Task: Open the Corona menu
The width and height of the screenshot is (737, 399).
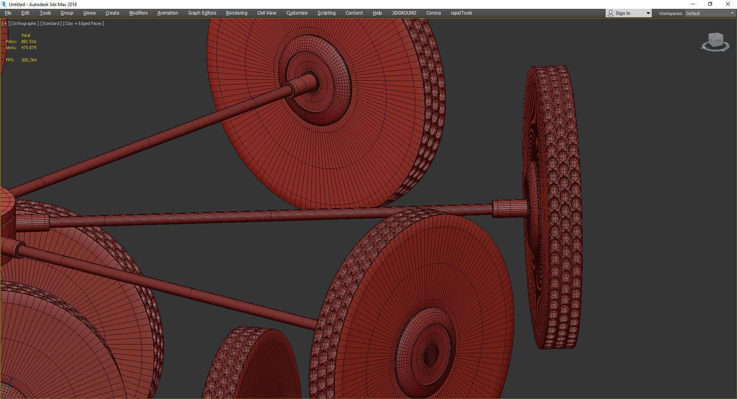Action: pos(434,13)
